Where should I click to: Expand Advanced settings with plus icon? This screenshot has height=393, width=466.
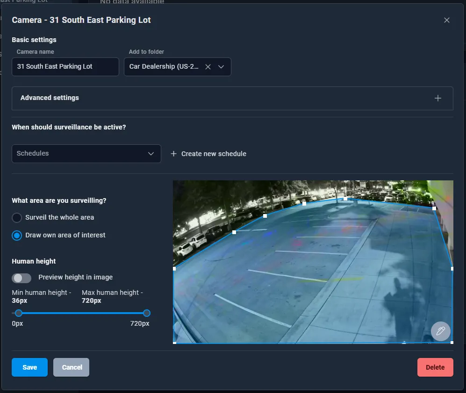(x=437, y=98)
